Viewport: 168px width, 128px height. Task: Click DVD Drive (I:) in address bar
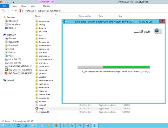click(50, 11)
